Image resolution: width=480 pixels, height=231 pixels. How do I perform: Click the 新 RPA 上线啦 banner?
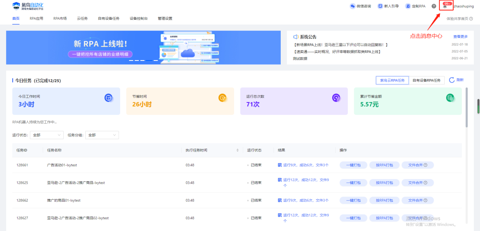(x=143, y=48)
